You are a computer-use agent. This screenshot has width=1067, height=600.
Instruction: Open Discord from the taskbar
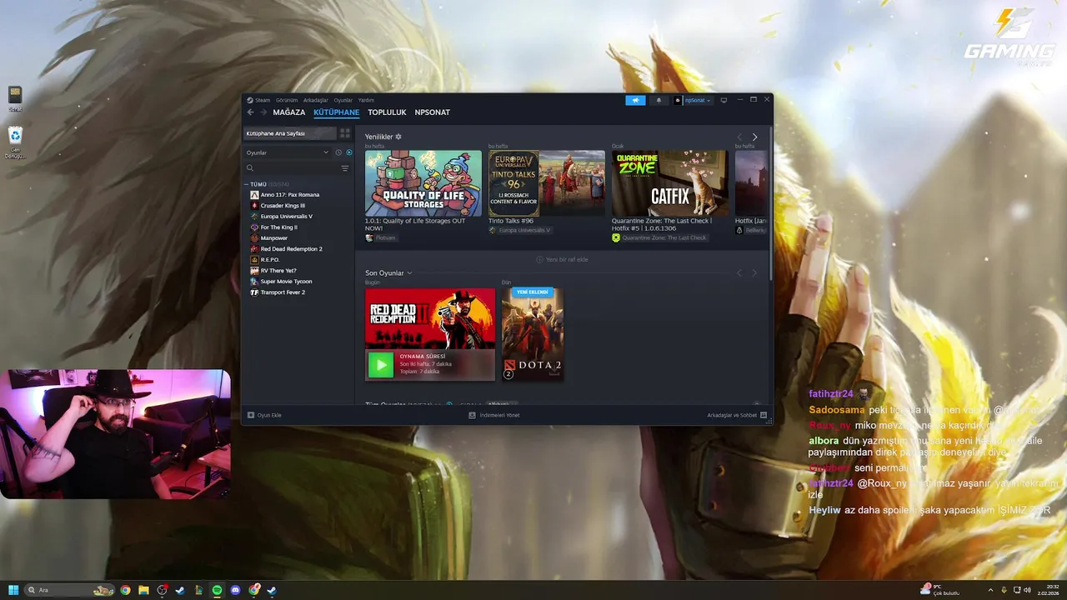(235, 590)
